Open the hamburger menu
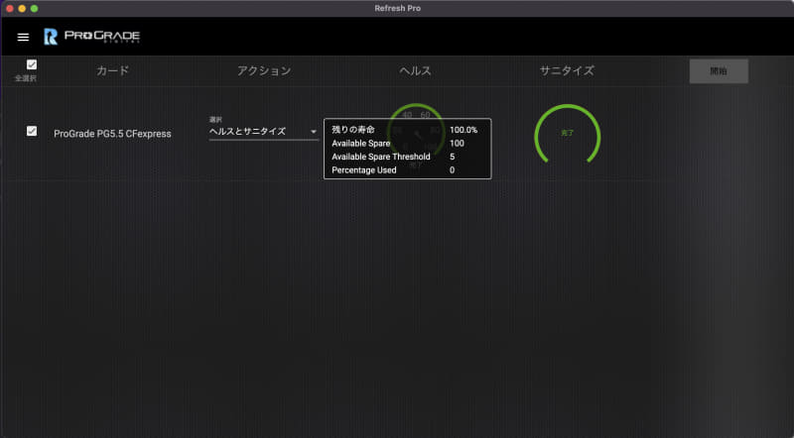794x438 pixels. tap(23, 37)
